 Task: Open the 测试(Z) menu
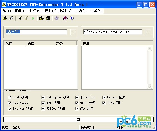pos(96,11)
